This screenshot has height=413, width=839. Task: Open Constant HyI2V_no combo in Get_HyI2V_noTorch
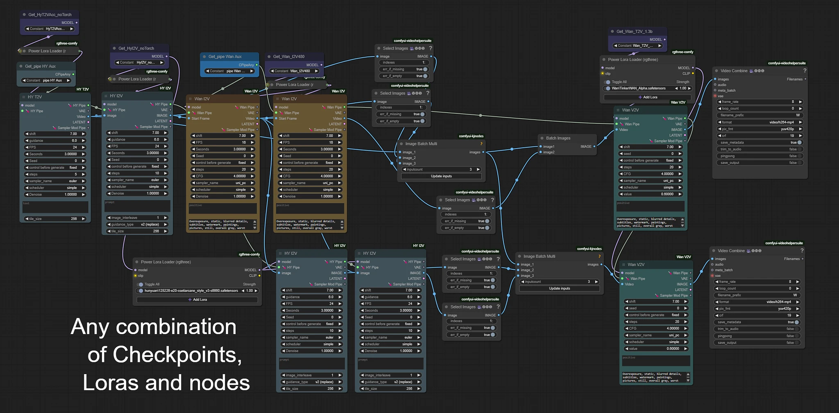point(140,63)
